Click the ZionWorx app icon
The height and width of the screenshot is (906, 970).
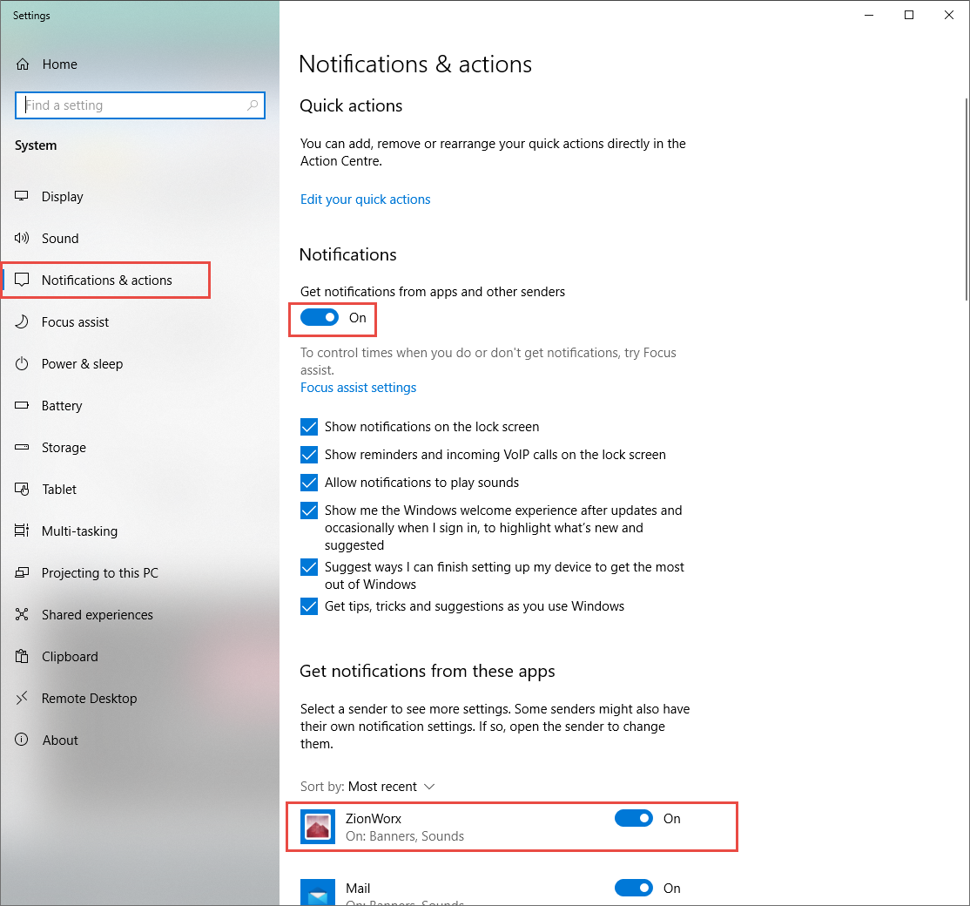click(x=318, y=827)
